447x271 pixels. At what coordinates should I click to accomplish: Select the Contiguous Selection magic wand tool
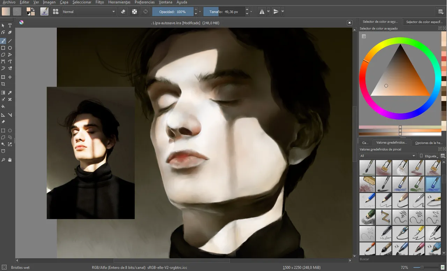point(3,144)
